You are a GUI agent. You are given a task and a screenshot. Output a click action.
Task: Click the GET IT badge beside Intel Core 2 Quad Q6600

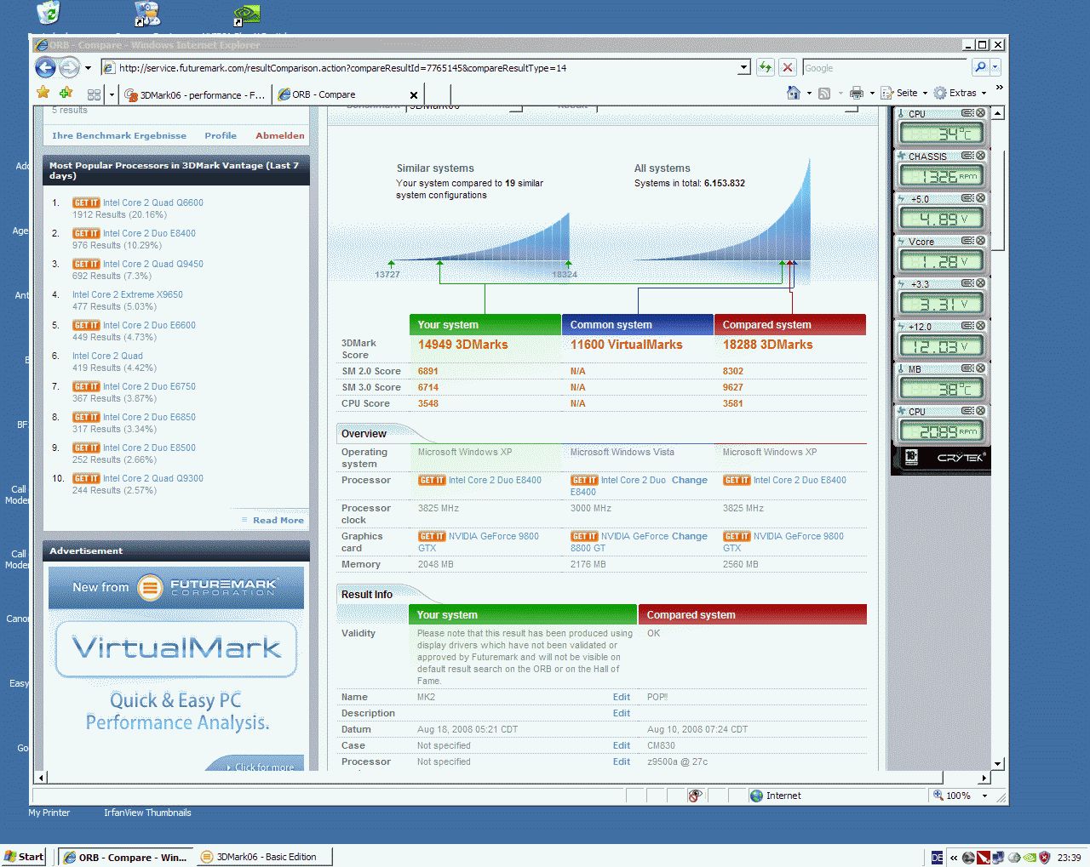click(86, 202)
